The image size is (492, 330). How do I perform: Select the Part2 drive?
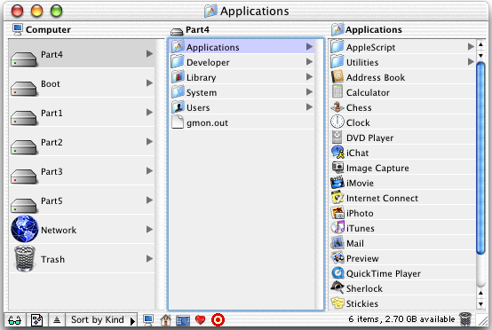coord(82,142)
